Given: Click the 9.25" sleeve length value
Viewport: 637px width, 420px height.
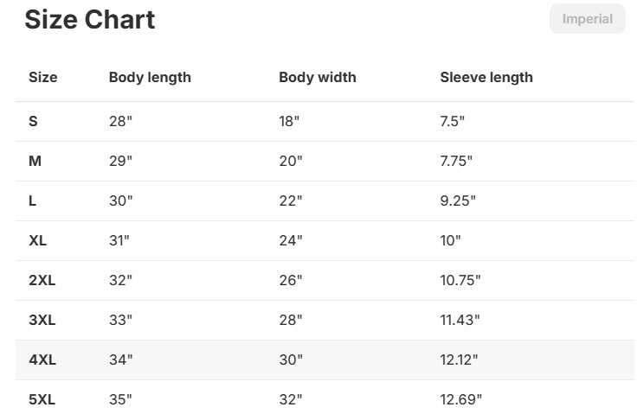Looking at the screenshot, I should 458,200.
